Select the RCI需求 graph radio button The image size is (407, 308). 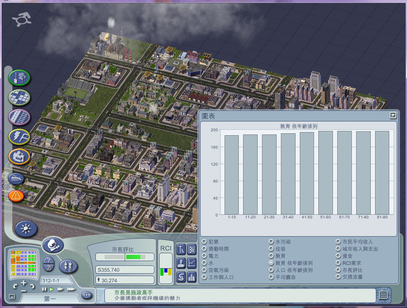pyautogui.click(x=338, y=263)
